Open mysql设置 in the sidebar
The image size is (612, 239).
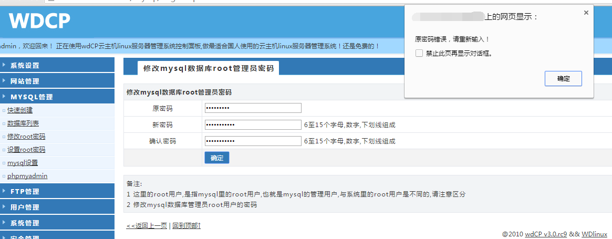click(x=23, y=163)
